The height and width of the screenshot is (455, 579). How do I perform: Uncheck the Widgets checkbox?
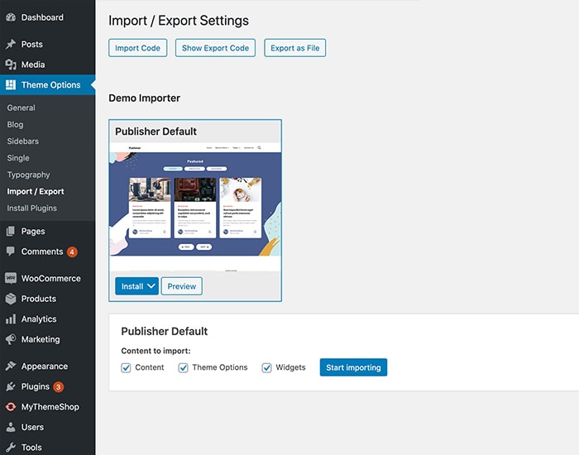pos(266,368)
